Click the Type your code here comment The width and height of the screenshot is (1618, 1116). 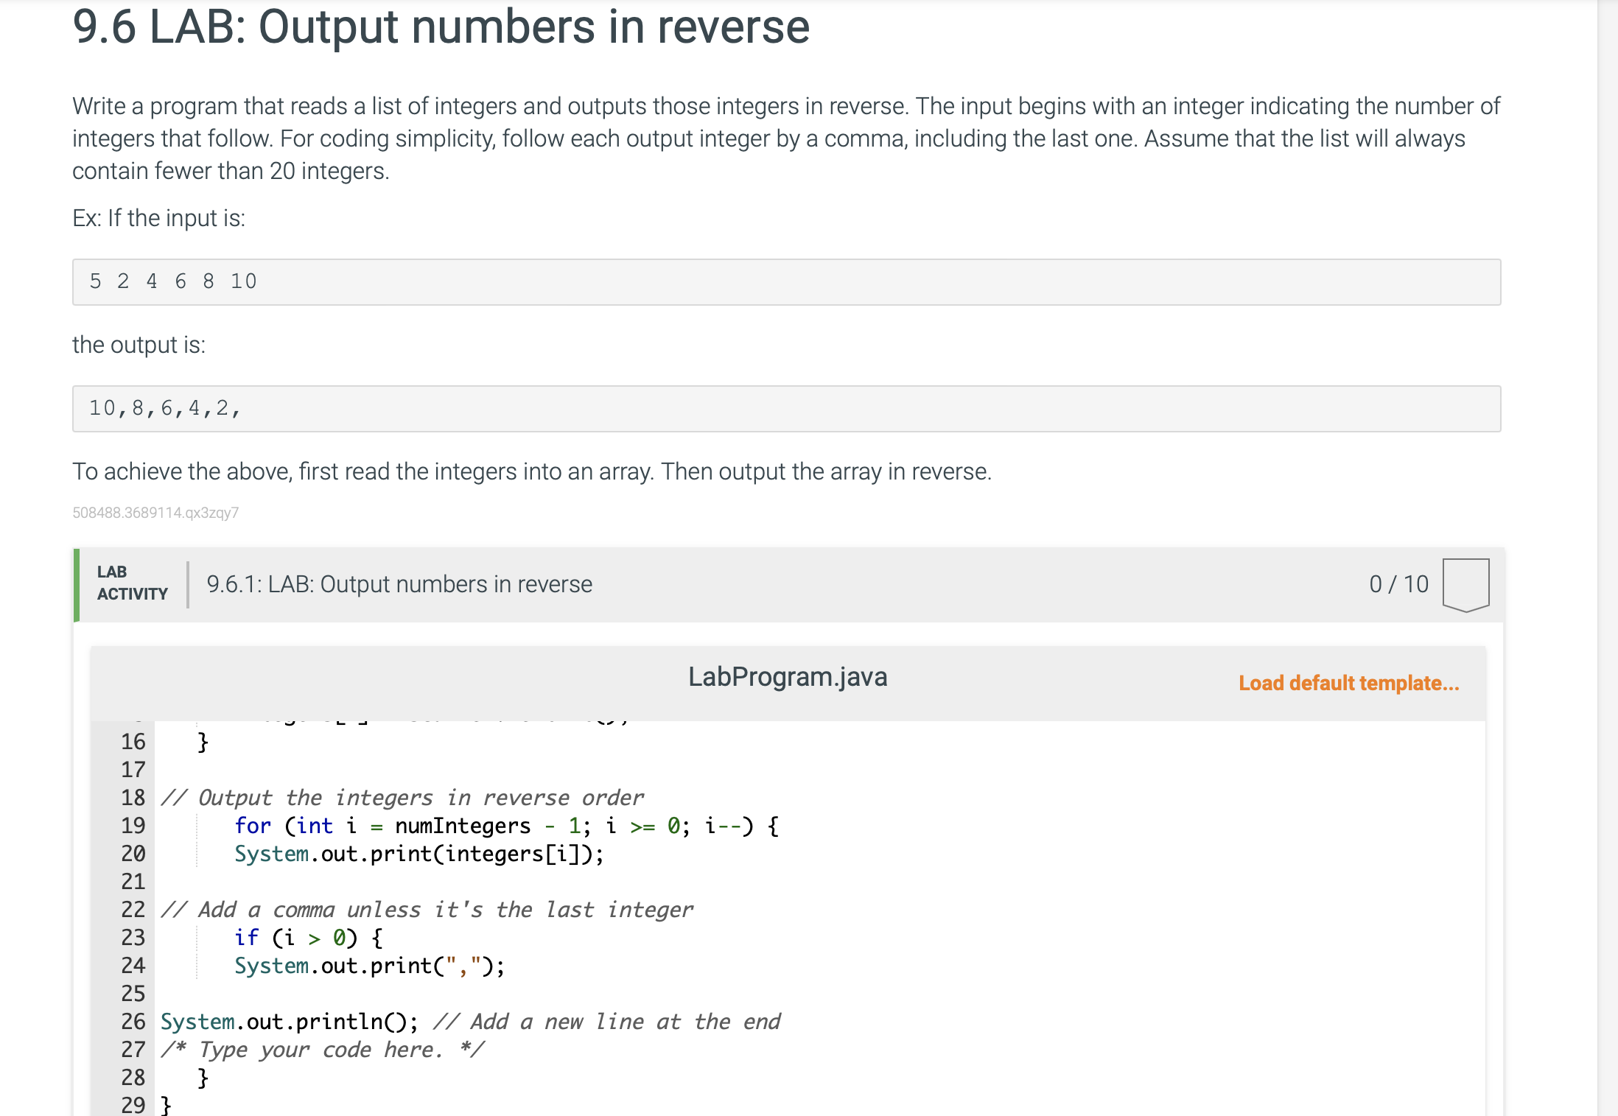point(322,1050)
